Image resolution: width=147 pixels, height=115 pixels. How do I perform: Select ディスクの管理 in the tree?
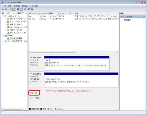[16, 38]
